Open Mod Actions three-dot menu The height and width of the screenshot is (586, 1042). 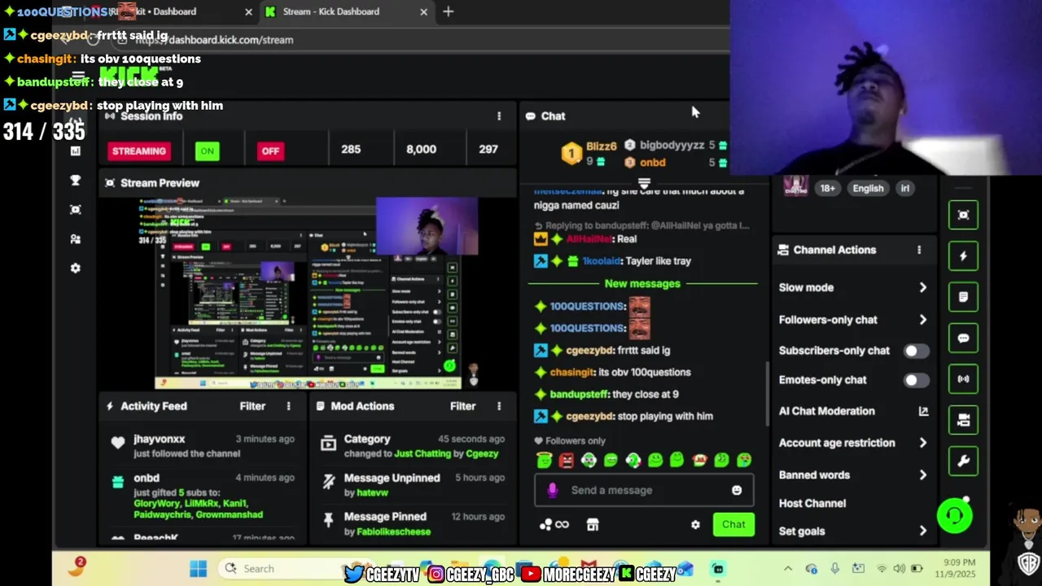(x=499, y=406)
